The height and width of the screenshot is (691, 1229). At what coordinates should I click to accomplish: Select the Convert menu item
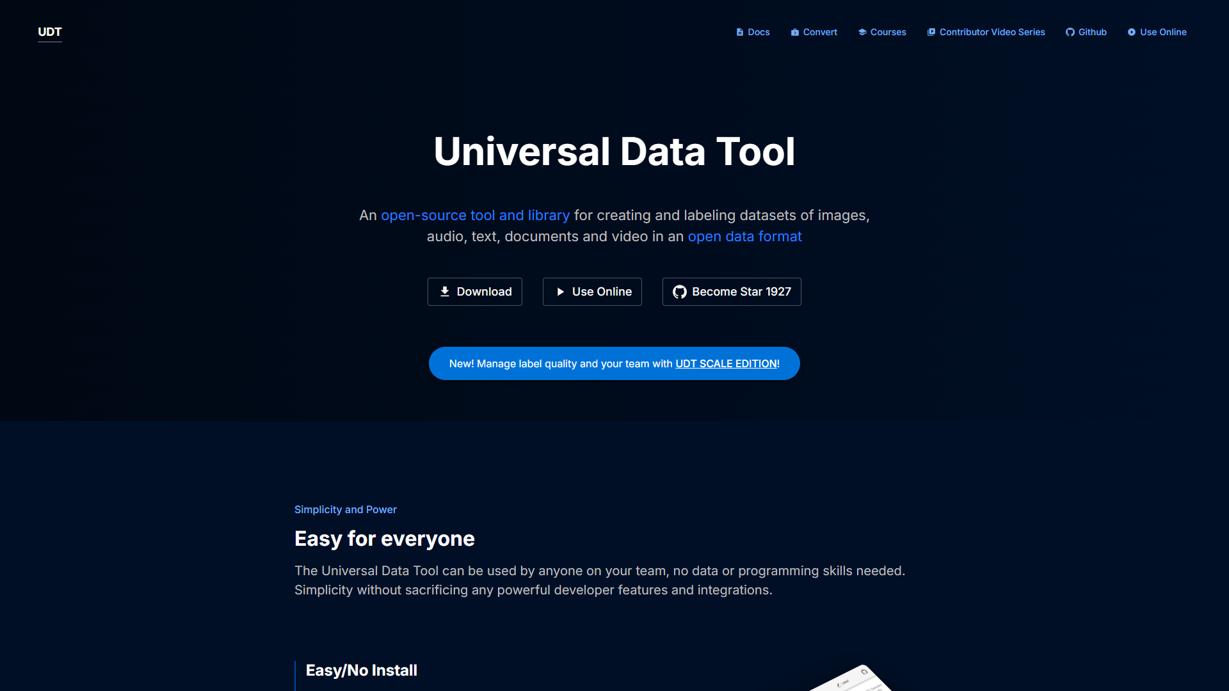coord(814,31)
